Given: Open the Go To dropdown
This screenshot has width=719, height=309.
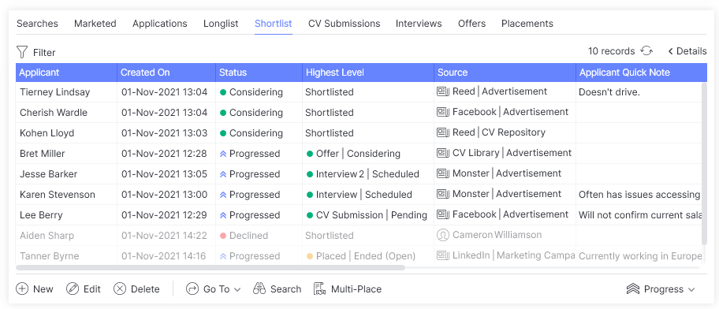Looking at the screenshot, I should click(213, 289).
